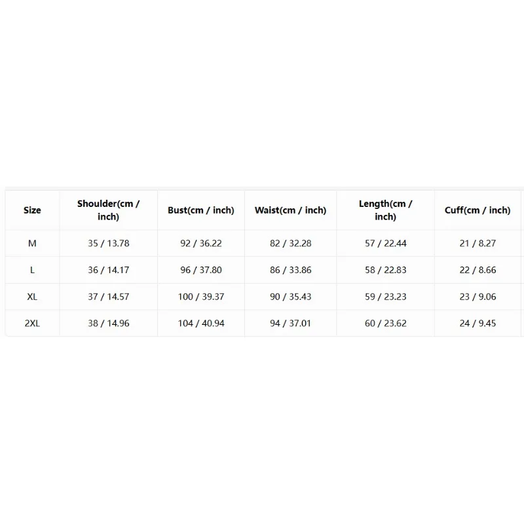524x524 pixels.
Task: Select the Size column header
Action: [x=32, y=210]
